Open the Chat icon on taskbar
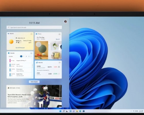 tap(74, 111)
